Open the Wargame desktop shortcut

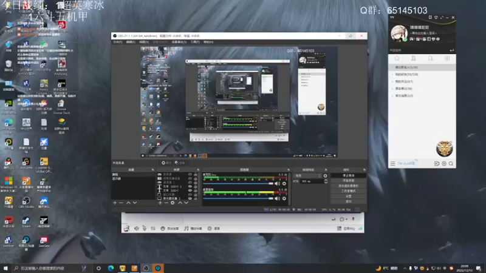tap(26, 163)
